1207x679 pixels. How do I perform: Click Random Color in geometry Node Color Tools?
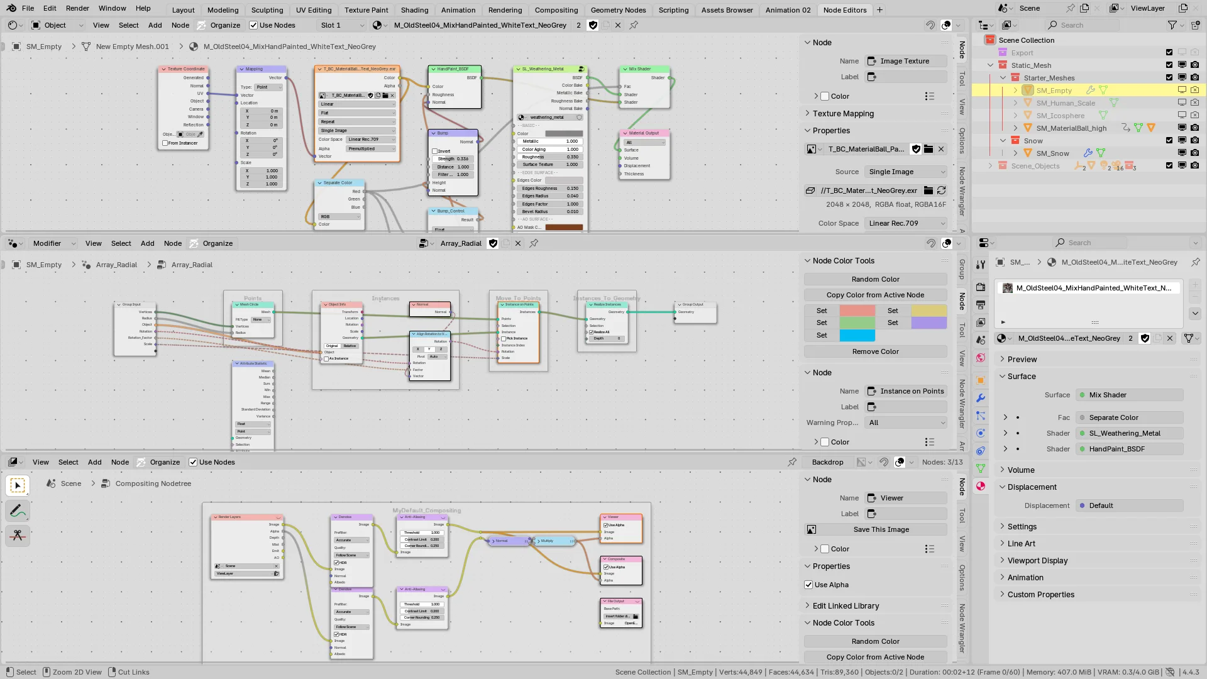(x=875, y=279)
